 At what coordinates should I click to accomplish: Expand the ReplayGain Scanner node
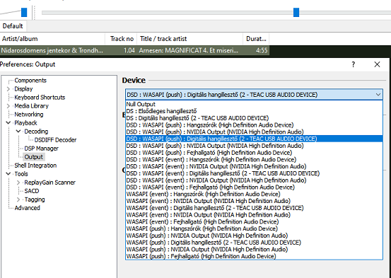pyautogui.click(x=18, y=183)
